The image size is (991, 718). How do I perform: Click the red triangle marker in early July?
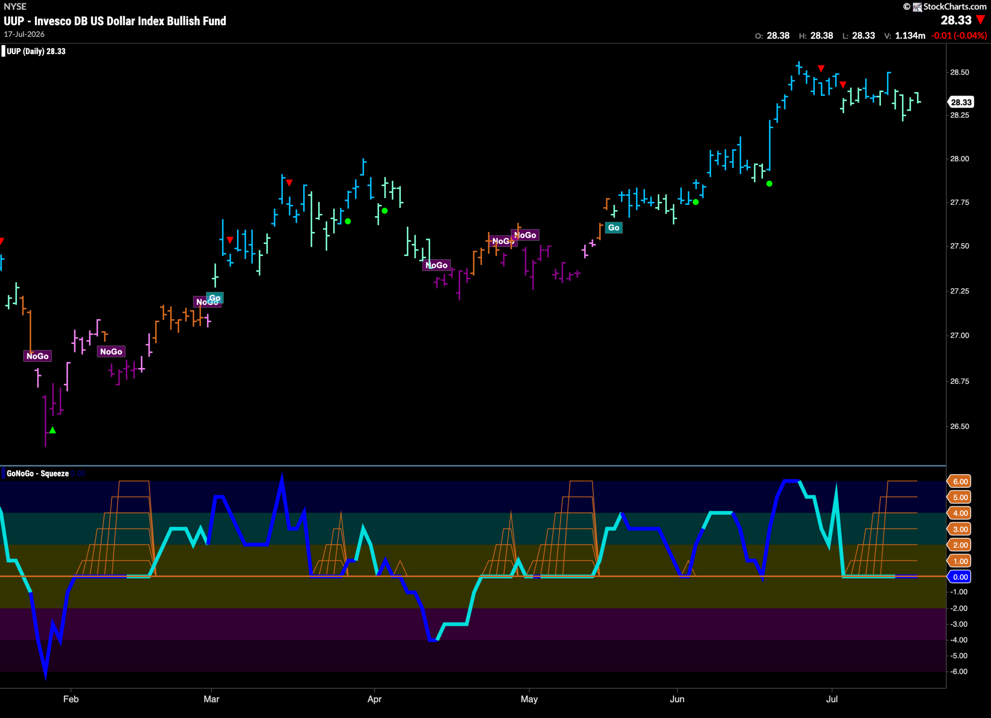click(843, 84)
